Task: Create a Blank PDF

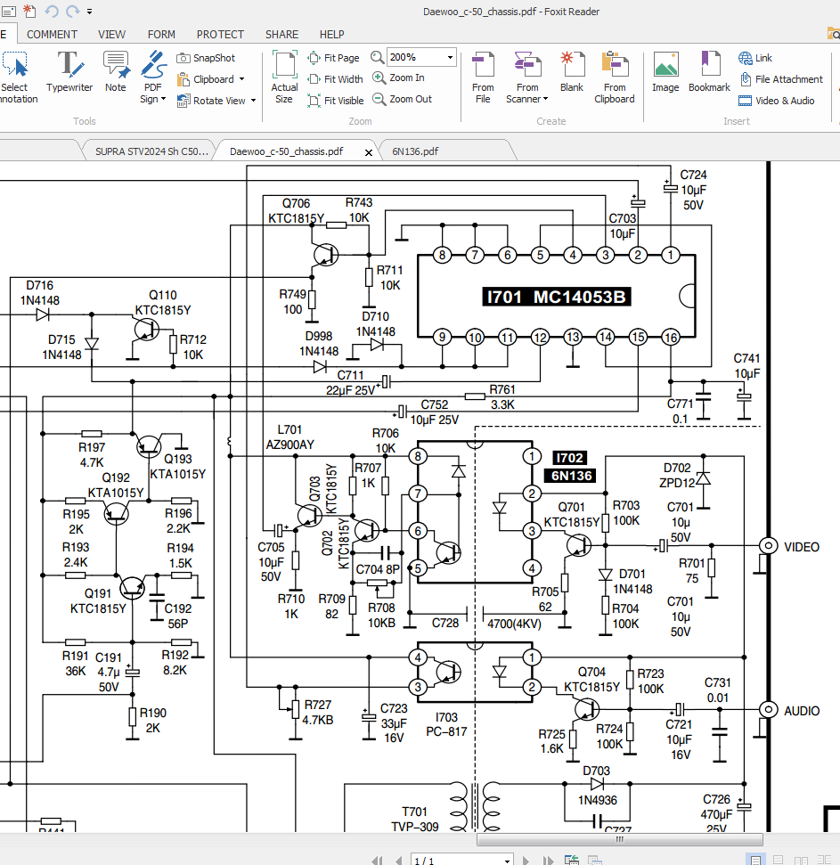Action: click(x=572, y=71)
